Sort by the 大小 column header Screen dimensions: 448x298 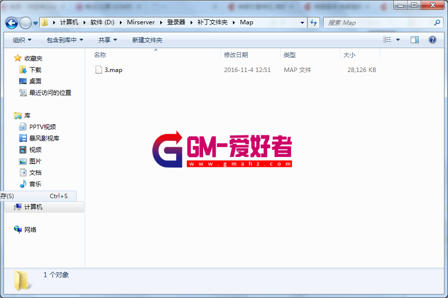(x=349, y=55)
